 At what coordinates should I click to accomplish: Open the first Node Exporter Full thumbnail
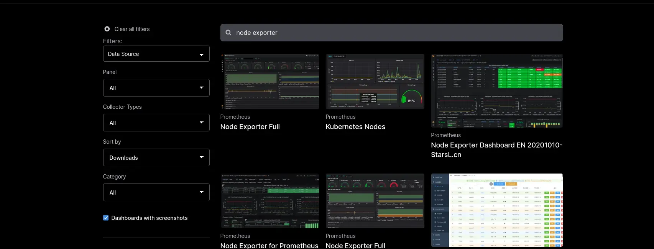269,82
